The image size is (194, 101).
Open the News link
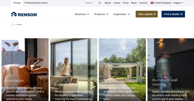[134, 3]
